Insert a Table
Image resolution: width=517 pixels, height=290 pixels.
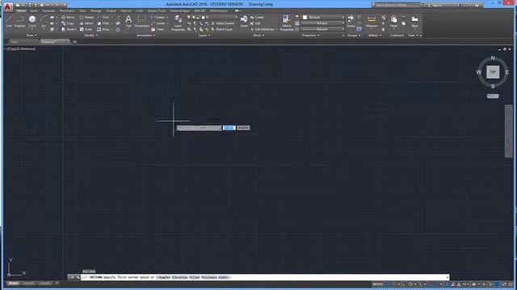(x=158, y=29)
